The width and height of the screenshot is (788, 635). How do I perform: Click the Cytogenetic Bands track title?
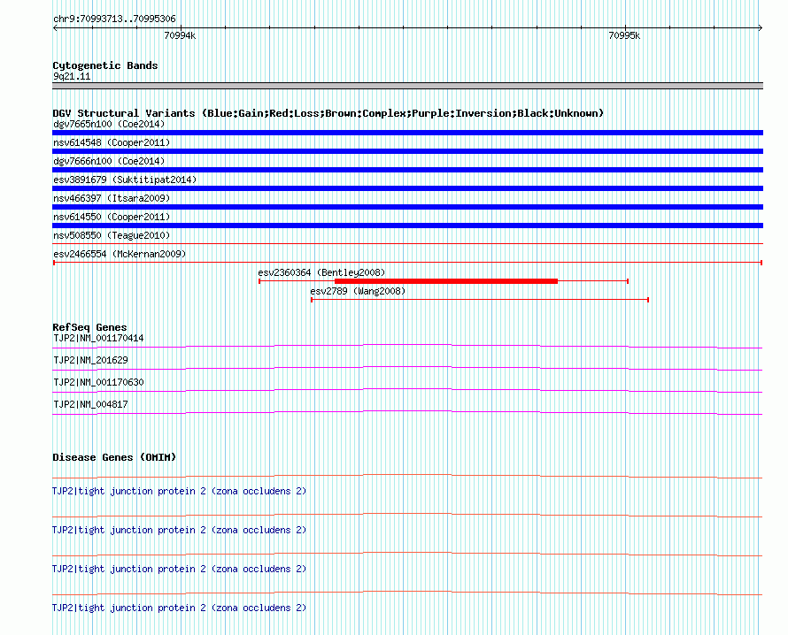pyautogui.click(x=105, y=65)
